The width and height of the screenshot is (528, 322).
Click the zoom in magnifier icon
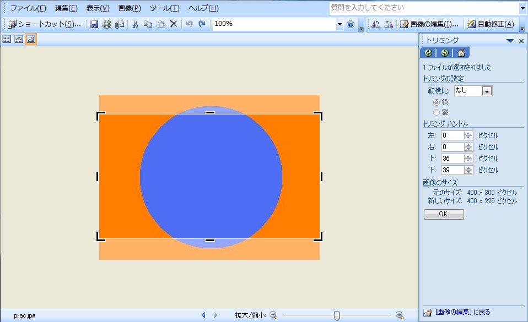(400, 315)
